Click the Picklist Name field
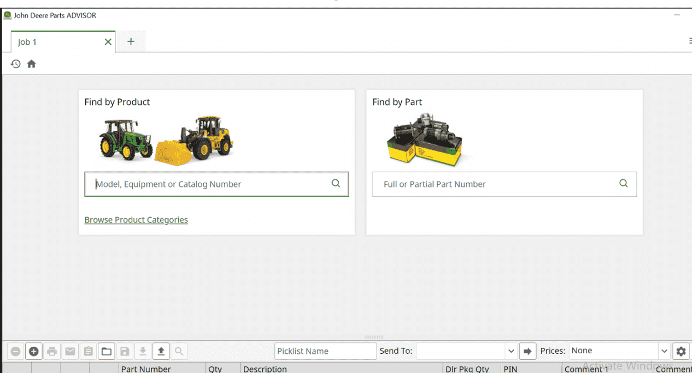The height and width of the screenshot is (373, 692). [x=326, y=351]
